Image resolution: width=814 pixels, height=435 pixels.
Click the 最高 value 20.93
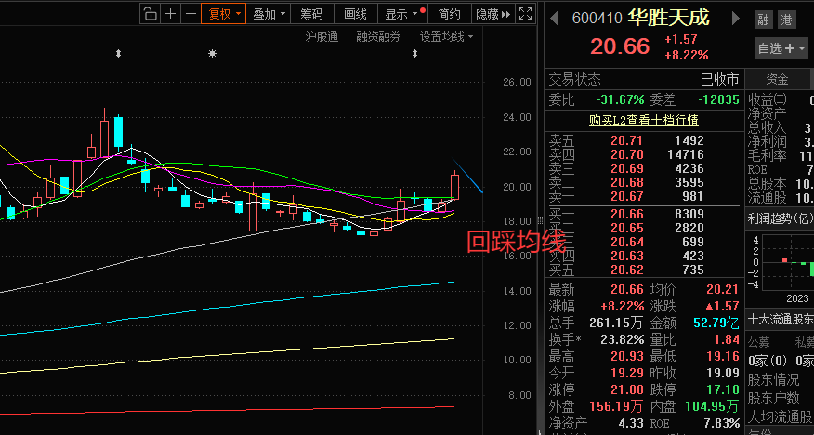[626, 356]
